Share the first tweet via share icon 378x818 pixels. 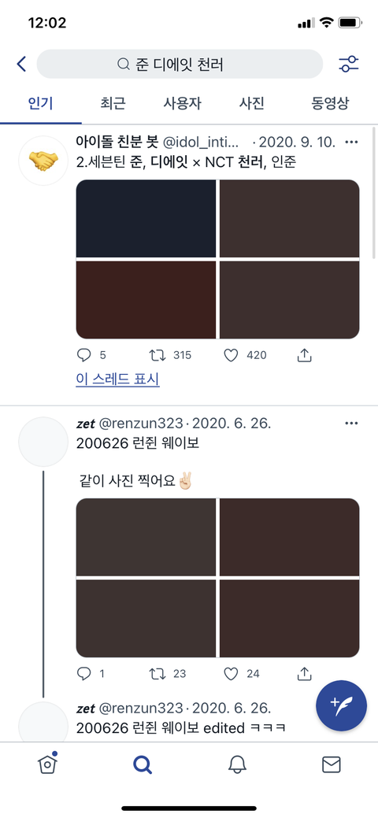[305, 355]
